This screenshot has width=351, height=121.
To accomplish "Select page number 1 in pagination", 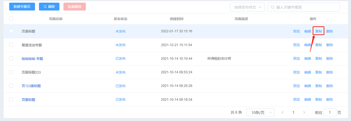I will pyautogui.click(x=293, y=112).
